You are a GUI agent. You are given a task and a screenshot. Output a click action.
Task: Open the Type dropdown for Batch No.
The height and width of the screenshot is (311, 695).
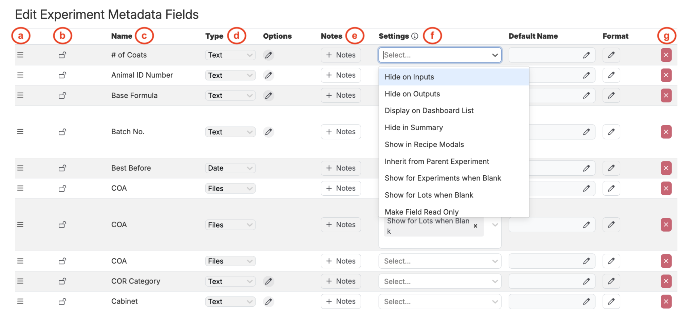[230, 132]
